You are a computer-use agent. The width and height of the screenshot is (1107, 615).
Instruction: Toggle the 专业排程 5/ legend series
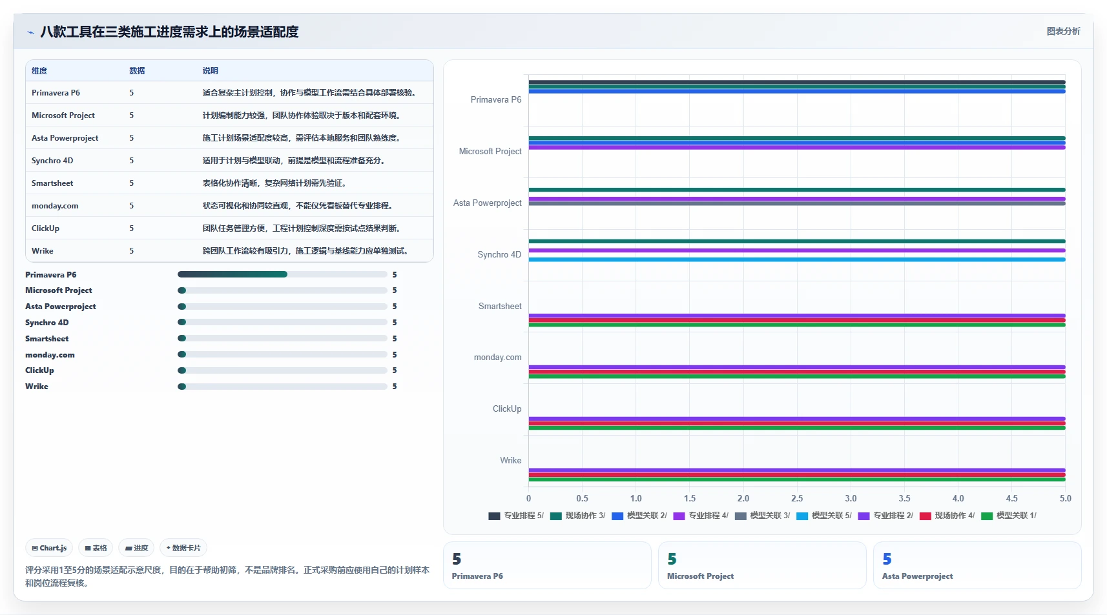pos(516,516)
